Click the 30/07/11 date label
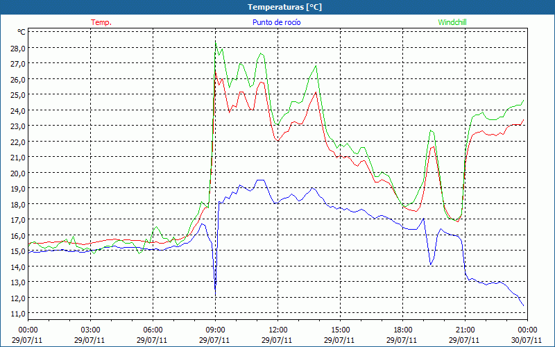555x347 pixels. [527, 340]
